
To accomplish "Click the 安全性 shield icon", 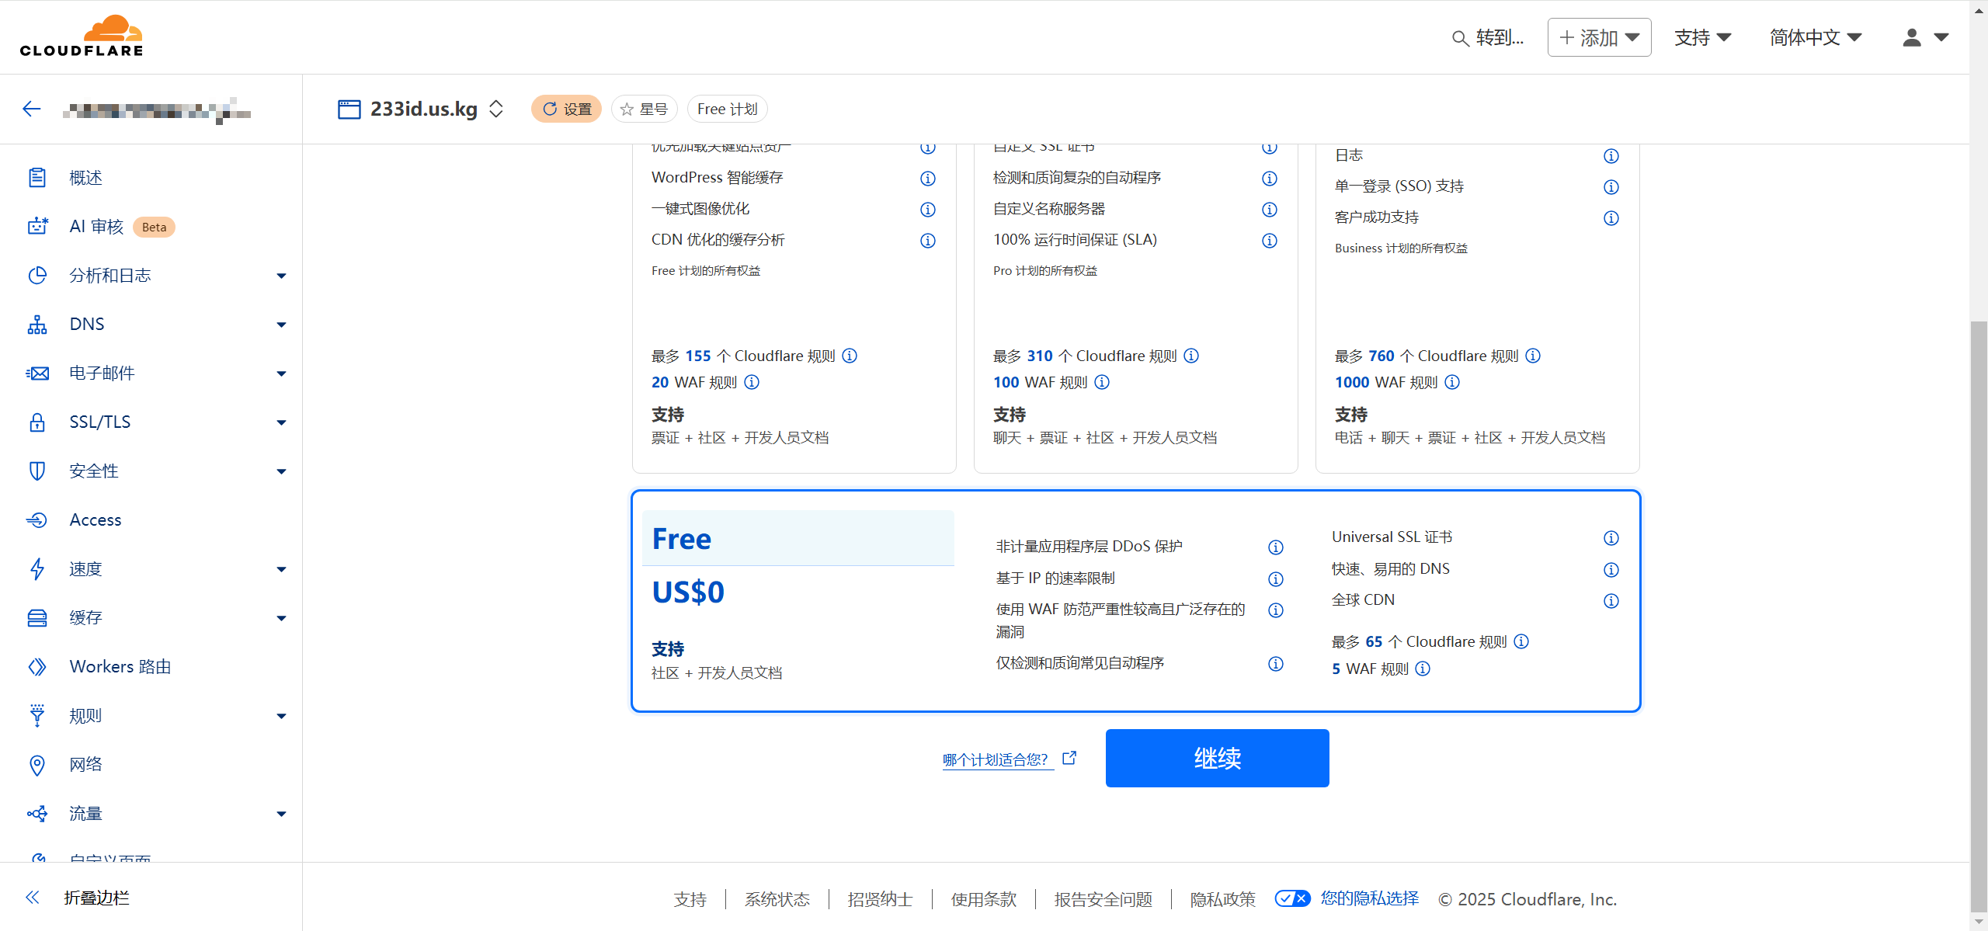I will [x=37, y=471].
